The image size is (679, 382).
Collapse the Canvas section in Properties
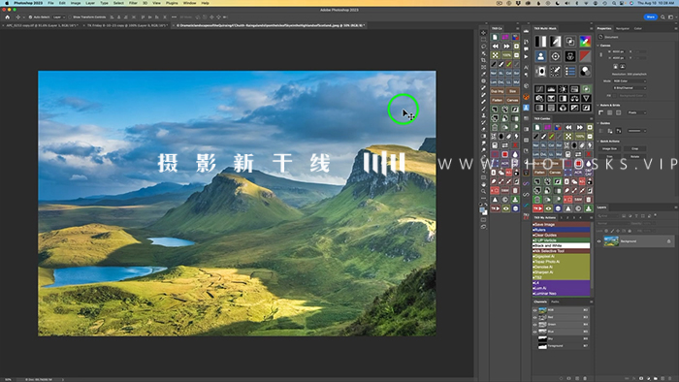coord(598,46)
